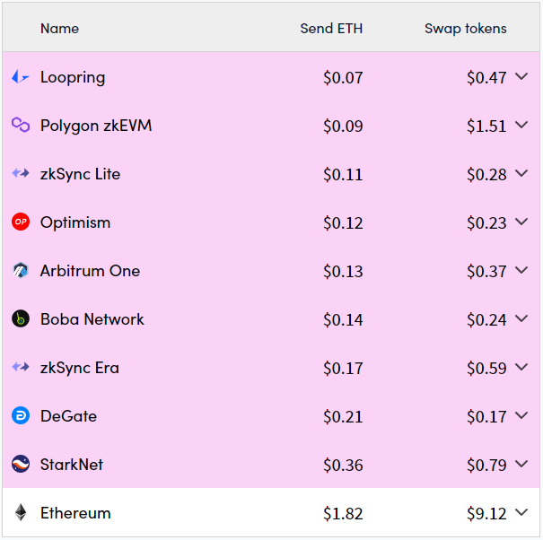Click the zkSync Lite arrows icon
Screen dimensions: 543x540
(21, 173)
